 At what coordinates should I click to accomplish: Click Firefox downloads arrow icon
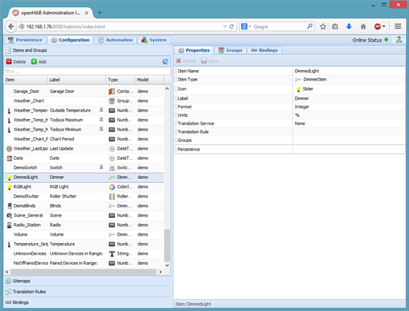(349, 26)
